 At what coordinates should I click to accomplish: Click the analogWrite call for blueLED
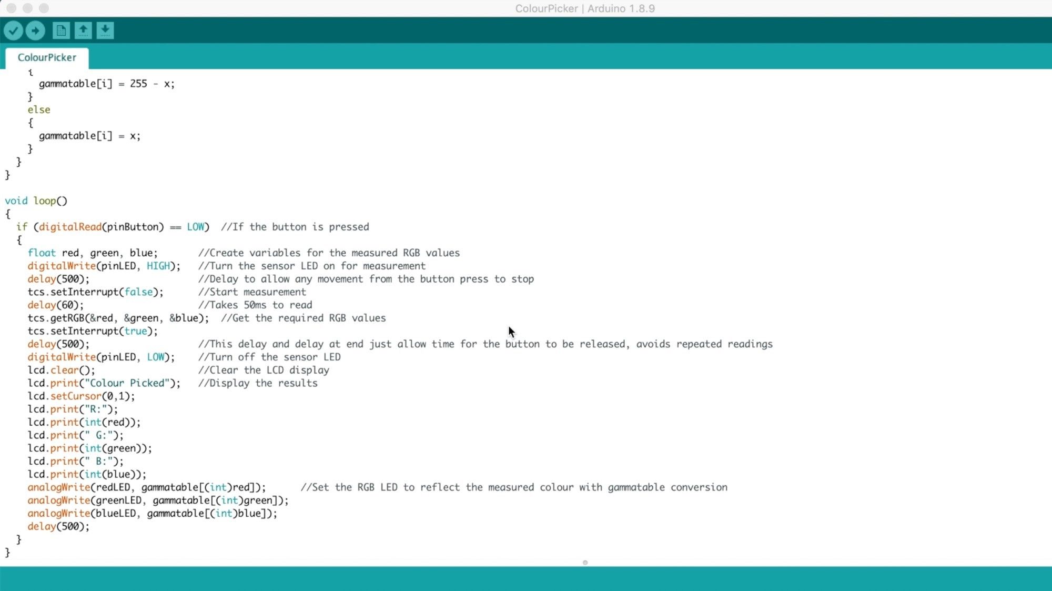tap(153, 513)
